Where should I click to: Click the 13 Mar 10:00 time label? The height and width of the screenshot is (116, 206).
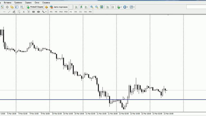point(168,114)
